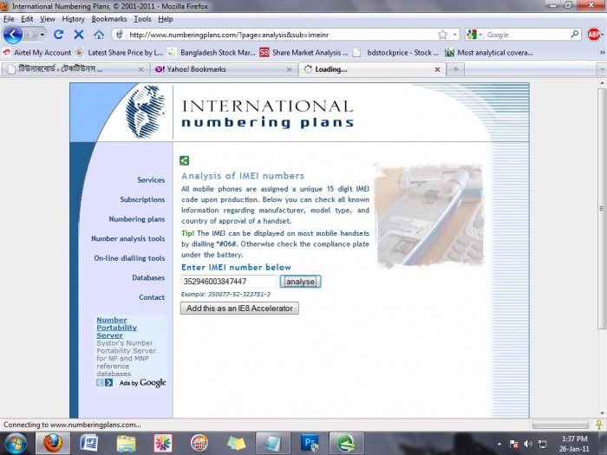The image size is (607, 455).
Task: Click the search magnifier icon in Google box
Action: tap(575, 35)
